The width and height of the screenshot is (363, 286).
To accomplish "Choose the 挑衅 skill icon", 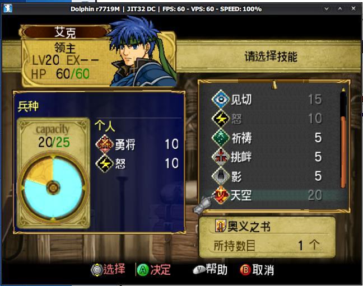I will pyautogui.click(x=221, y=157).
